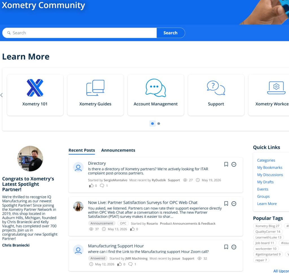Open Product Announcements & Feedback category
This screenshot has width=289, height=273.
coord(188,223)
